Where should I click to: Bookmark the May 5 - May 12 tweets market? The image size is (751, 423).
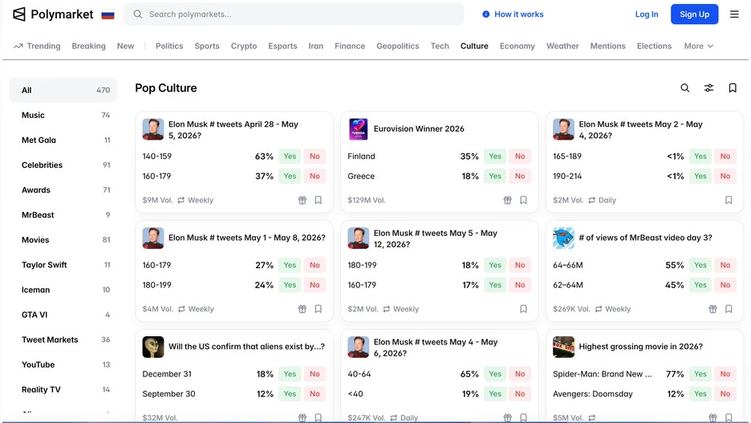click(x=523, y=309)
